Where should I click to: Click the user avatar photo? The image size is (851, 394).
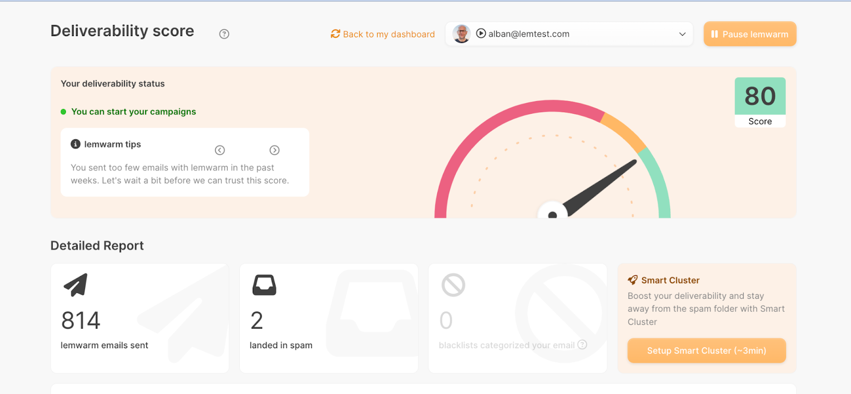click(461, 33)
